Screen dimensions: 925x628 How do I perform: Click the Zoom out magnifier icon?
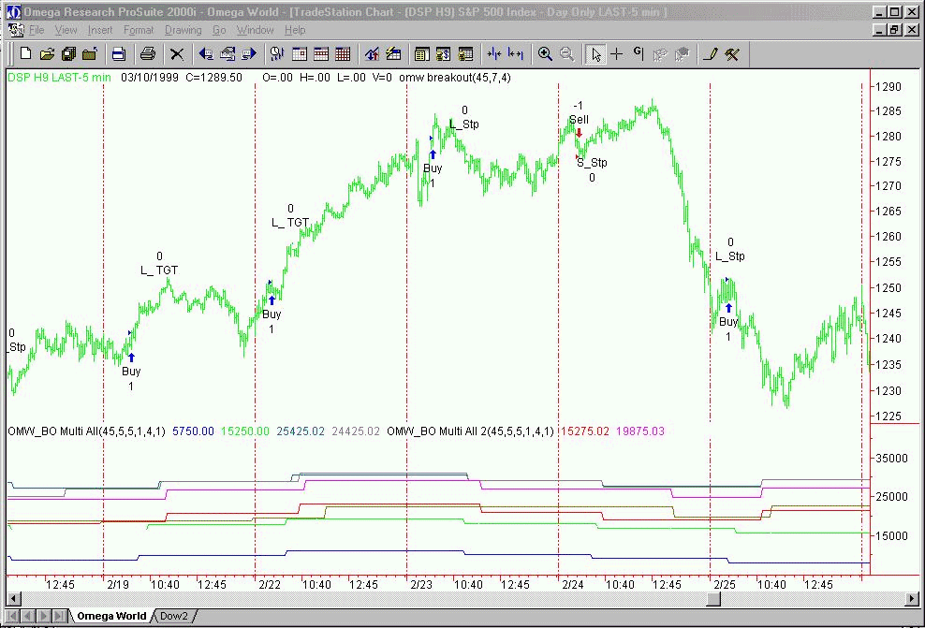coord(567,54)
